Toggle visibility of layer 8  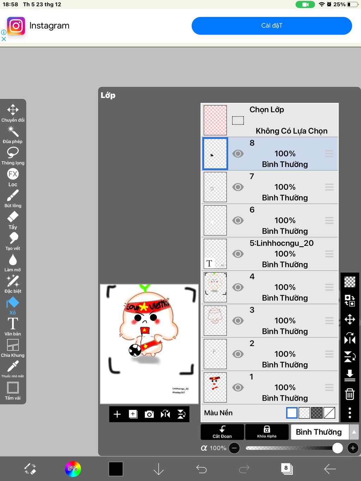pos(238,154)
